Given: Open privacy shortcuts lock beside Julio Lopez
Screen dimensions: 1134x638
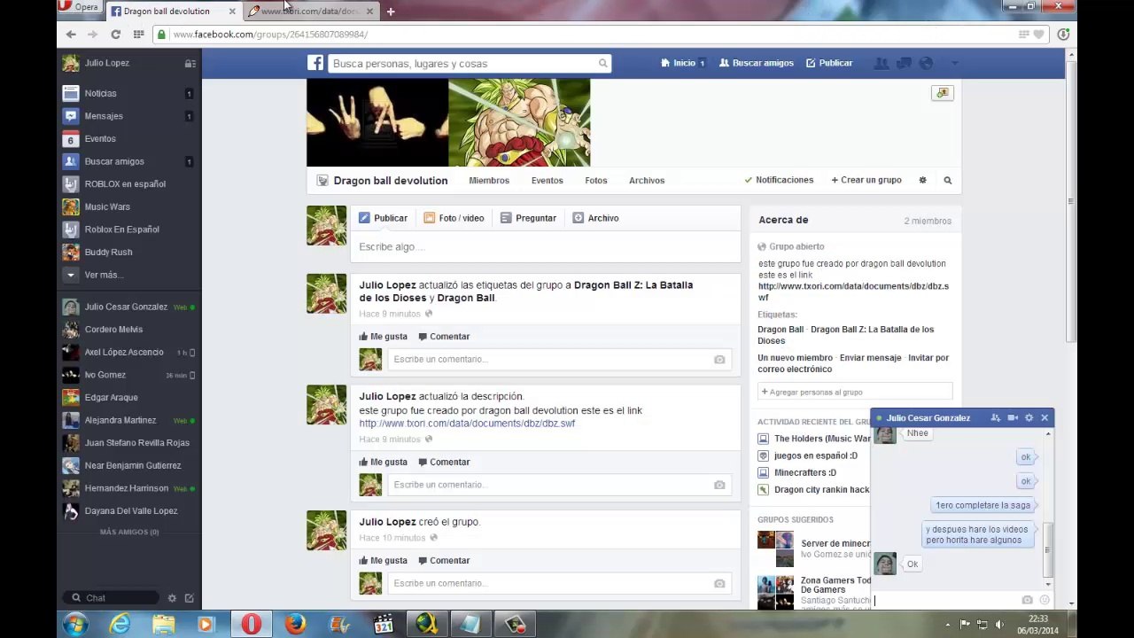Looking at the screenshot, I should tap(190, 63).
